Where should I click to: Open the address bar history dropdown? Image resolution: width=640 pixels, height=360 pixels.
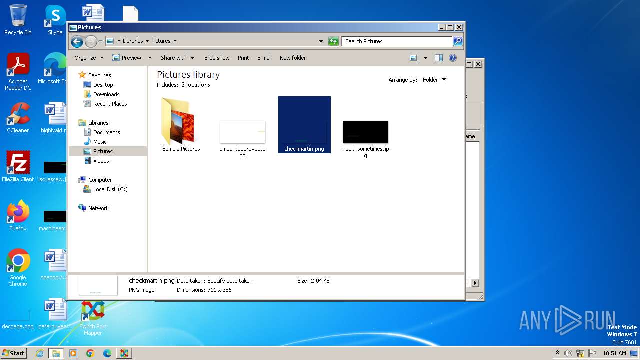321,41
